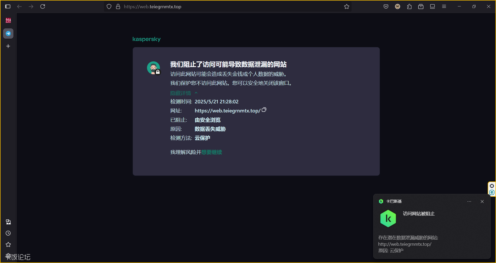Click small Kaspersky icon in notification header

tap(381, 201)
